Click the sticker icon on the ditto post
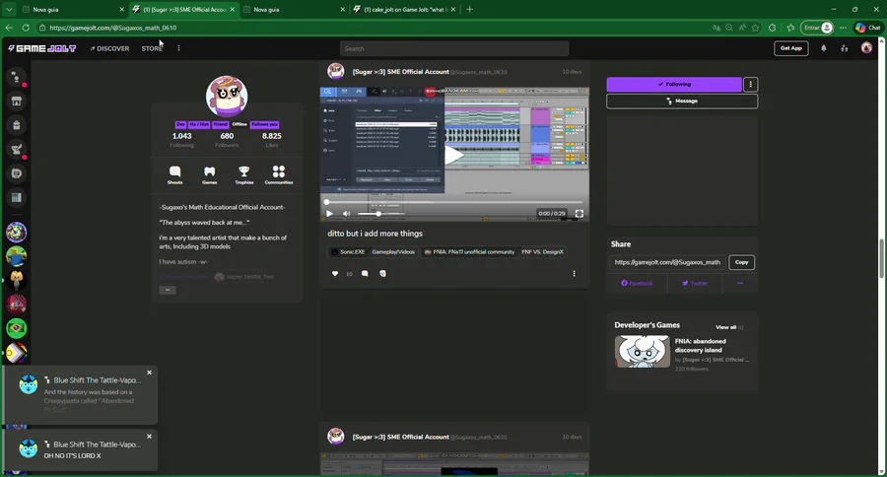The width and height of the screenshot is (887, 477). (383, 274)
